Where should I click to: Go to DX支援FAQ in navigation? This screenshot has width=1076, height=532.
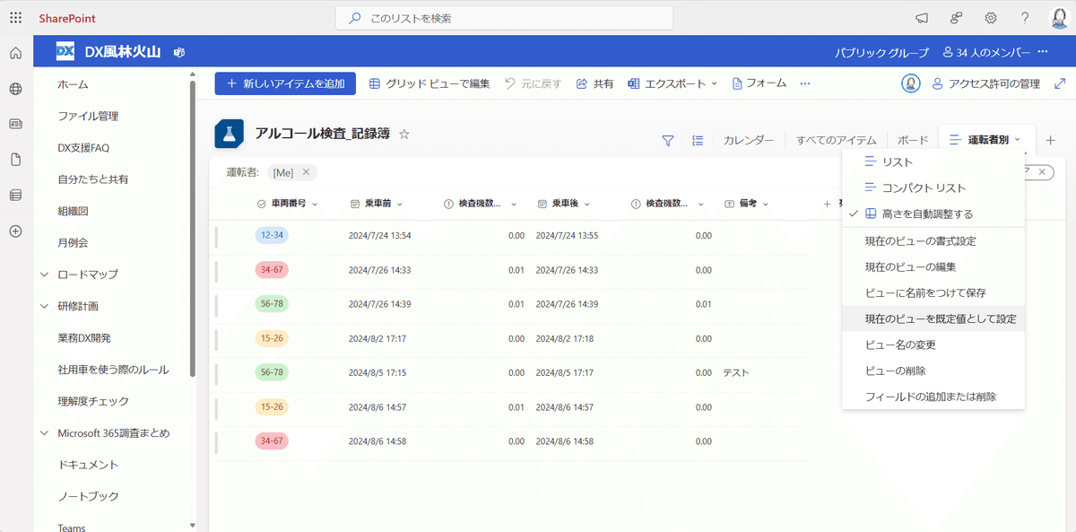click(x=83, y=148)
